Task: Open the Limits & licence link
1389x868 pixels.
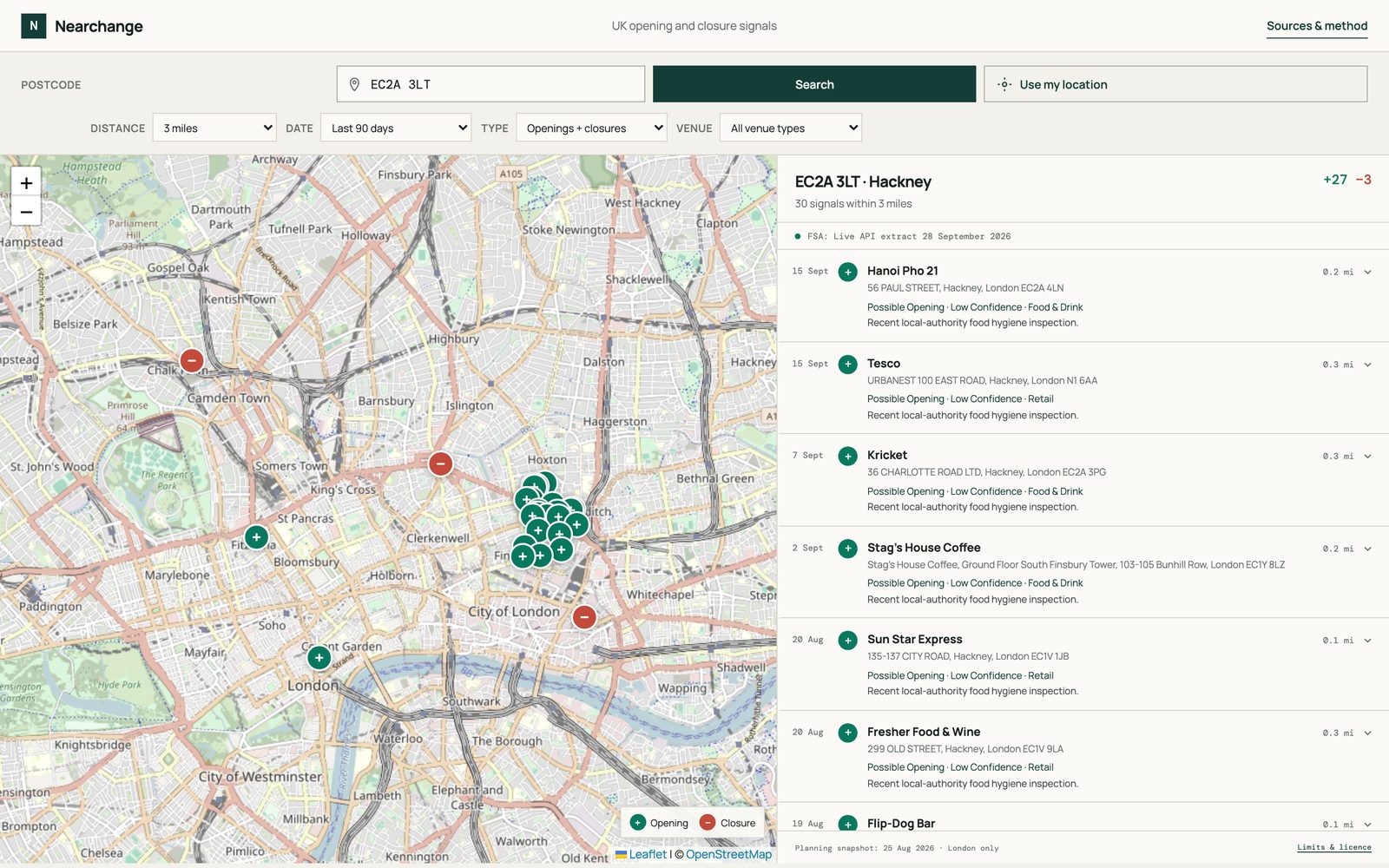Action: pos(1334,847)
